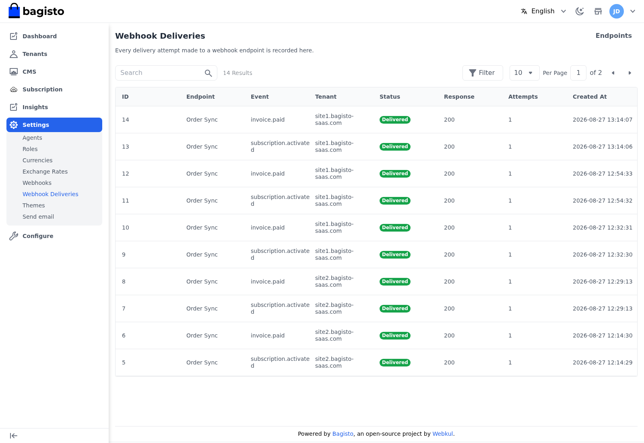
Task: Open the Endpoints link
Action: [613, 36]
